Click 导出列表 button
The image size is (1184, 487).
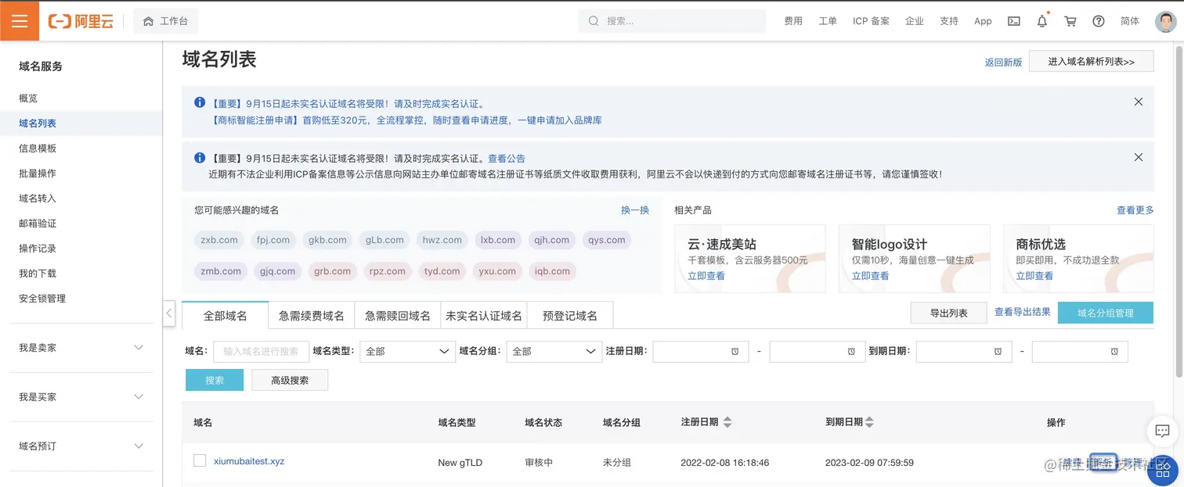click(948, 313)
